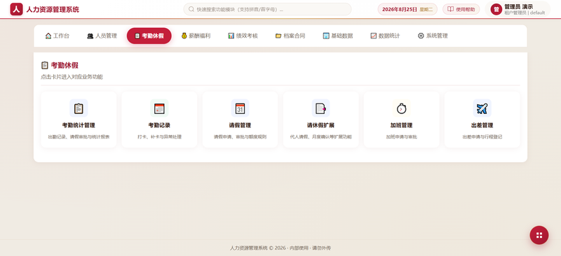Click the 人力资源管理系统 title
This screenshot has height=256, width=561.
tap(53, 10)
